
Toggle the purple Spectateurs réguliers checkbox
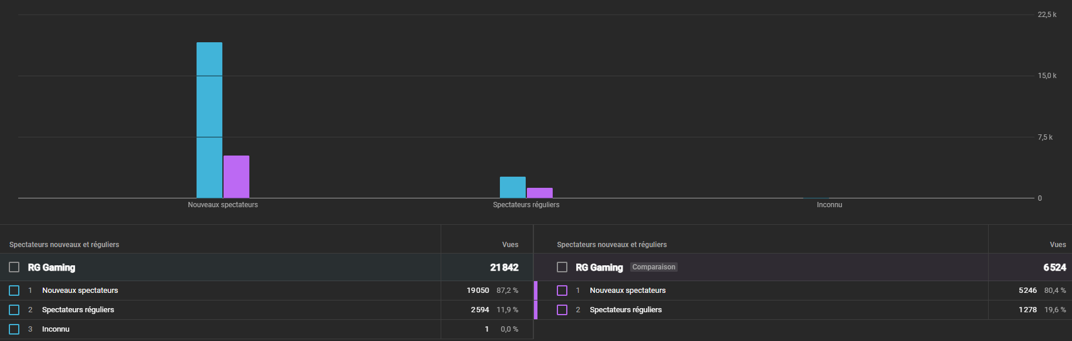pyautogui.click(x=562, y=310)
